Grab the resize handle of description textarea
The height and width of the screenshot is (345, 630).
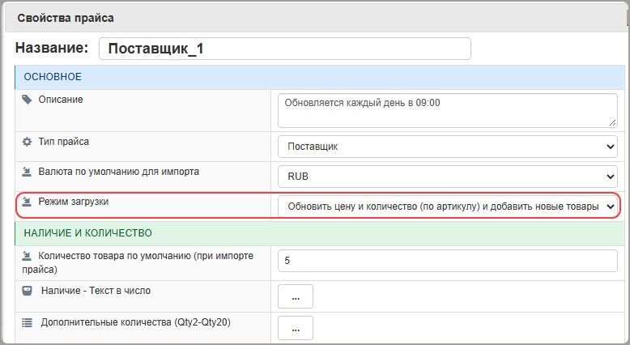(x=612, y=122)
